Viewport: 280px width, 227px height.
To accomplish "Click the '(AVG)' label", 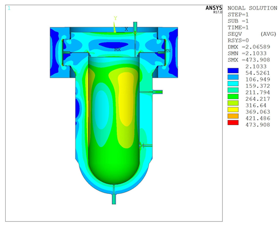I will (x=268, y=34).
